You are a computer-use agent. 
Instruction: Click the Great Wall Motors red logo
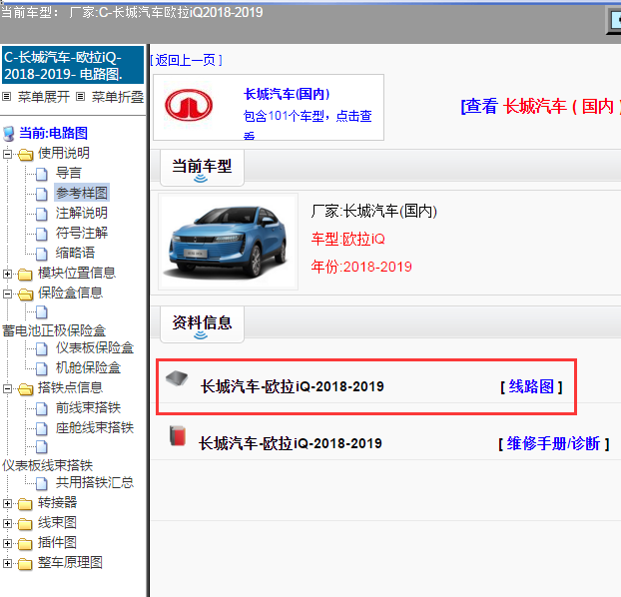[189, 106]
